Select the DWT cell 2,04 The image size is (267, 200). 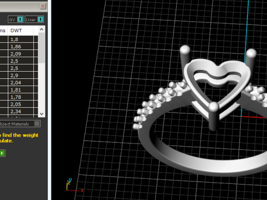point(21,83)
